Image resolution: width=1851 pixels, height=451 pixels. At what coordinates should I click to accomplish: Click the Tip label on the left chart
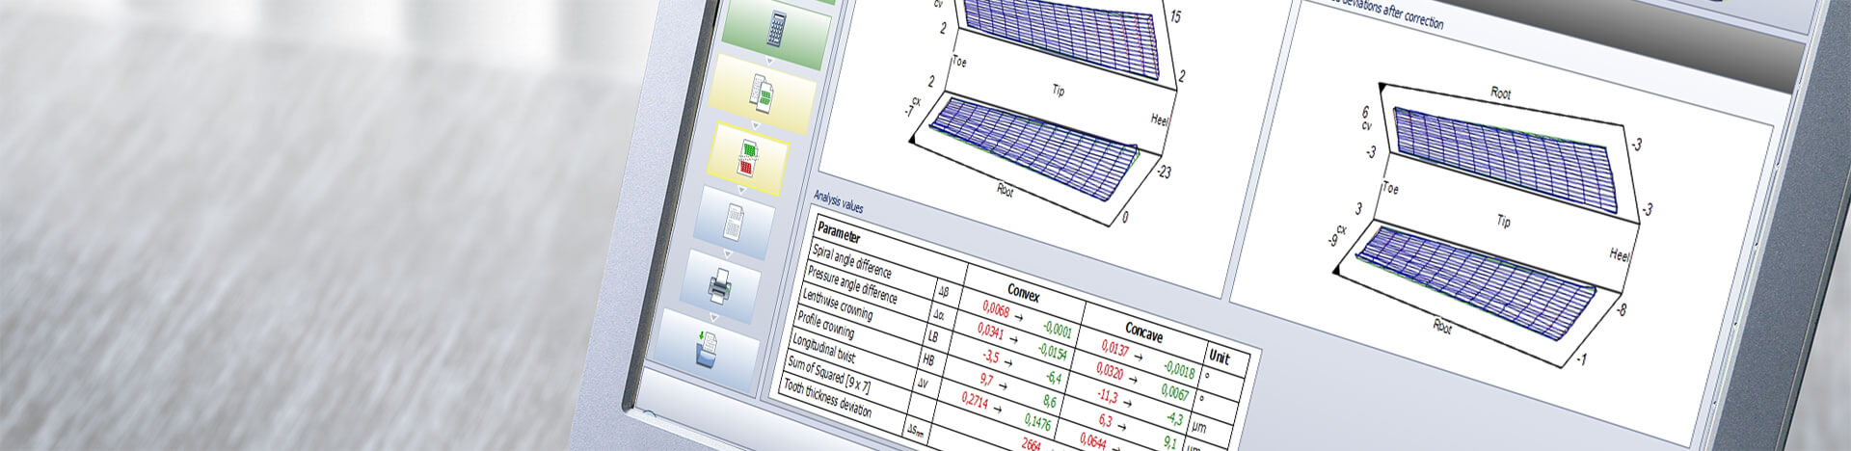click(1058, 91)
